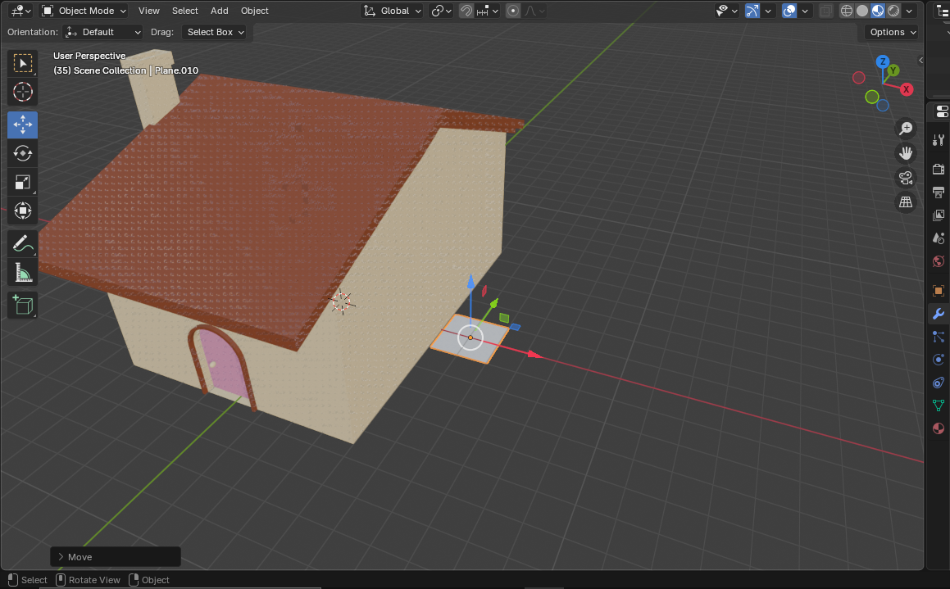Open the Render properties tab
Screen dimensions: 950x589
[939, 170]
